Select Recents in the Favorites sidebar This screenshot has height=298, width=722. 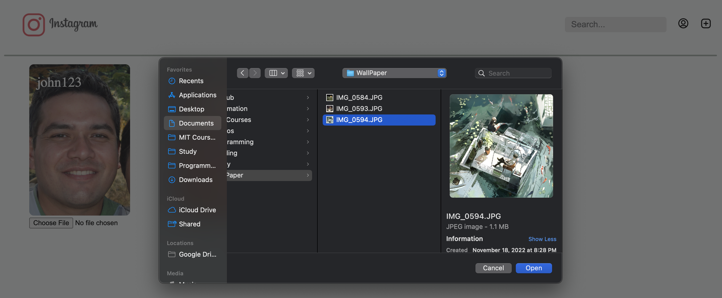[x=191, y=81]
